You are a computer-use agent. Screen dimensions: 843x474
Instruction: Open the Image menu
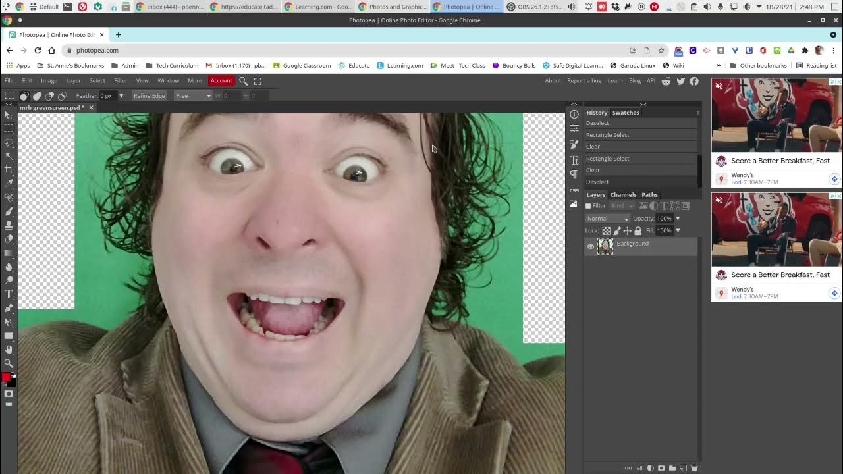[49, 80]
